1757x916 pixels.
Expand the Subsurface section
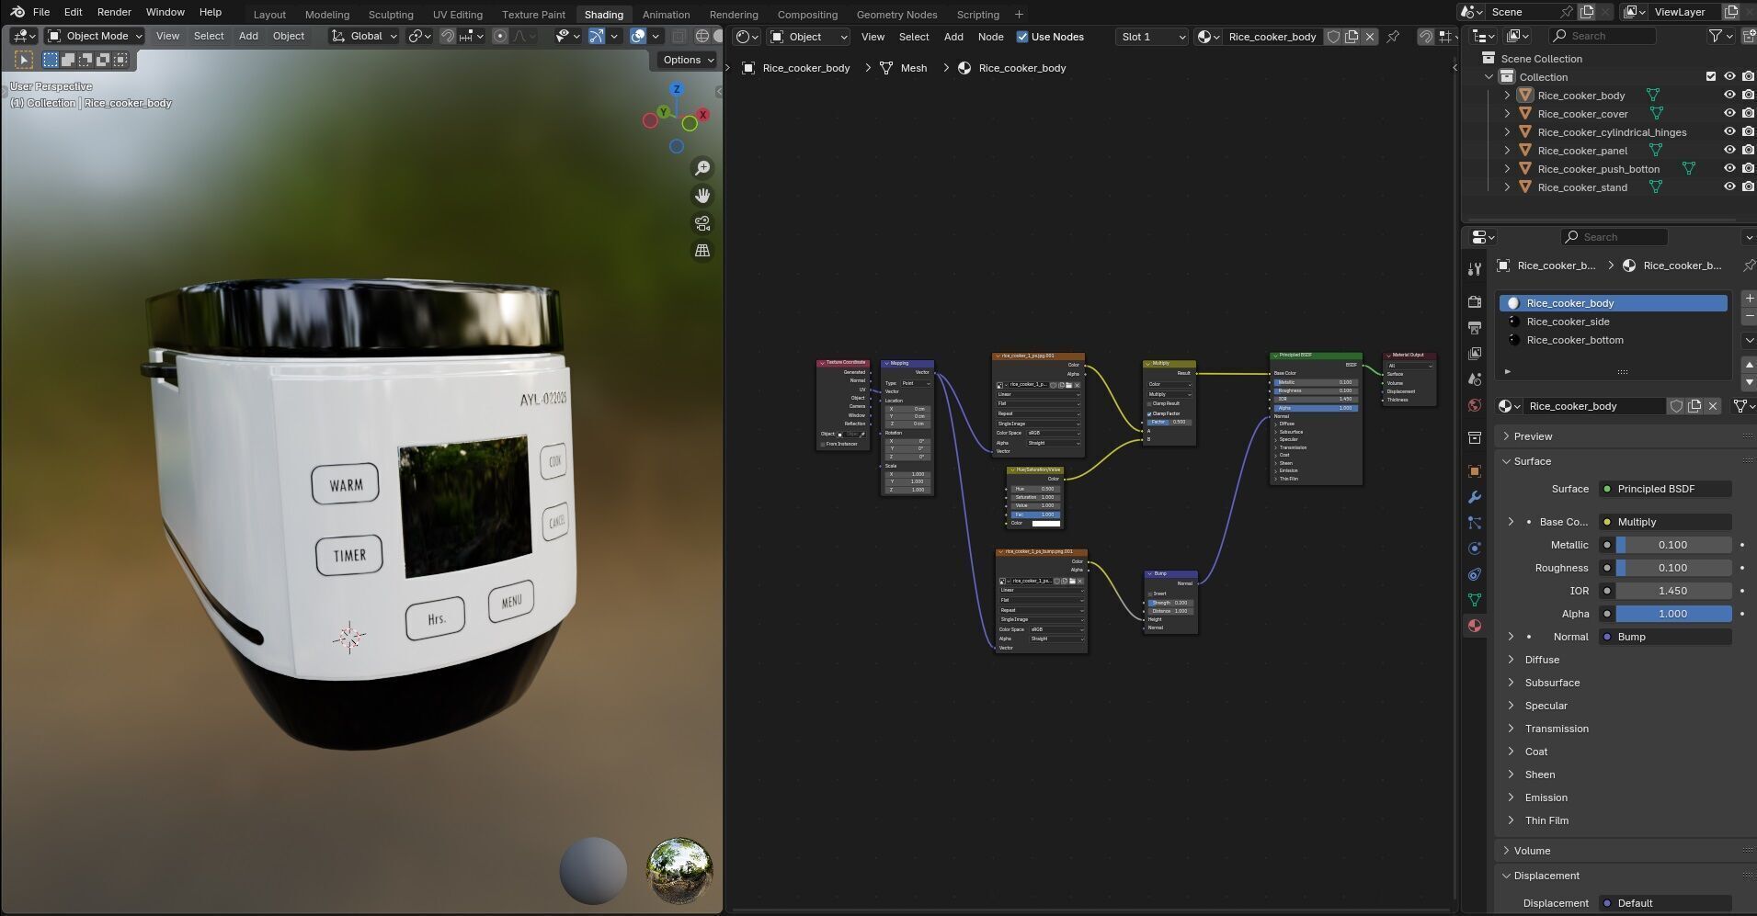(x=1511, y=683)
